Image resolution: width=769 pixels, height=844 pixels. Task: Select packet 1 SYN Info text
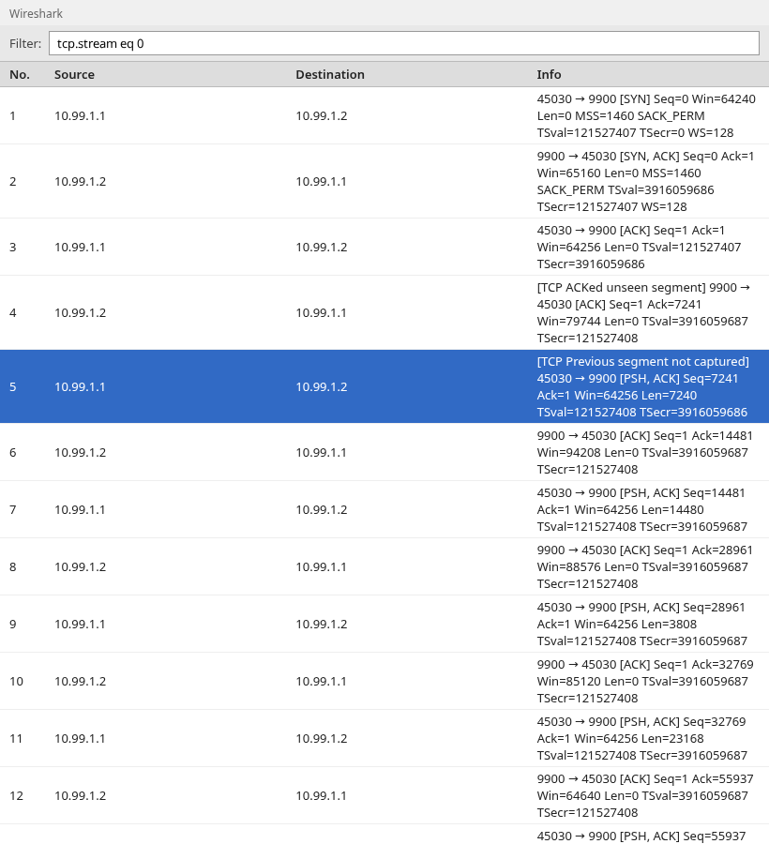pos(646,115)
